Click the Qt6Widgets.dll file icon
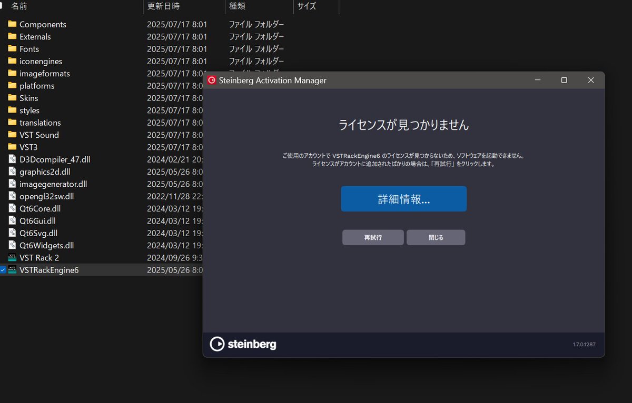 (x=12, y=245)
